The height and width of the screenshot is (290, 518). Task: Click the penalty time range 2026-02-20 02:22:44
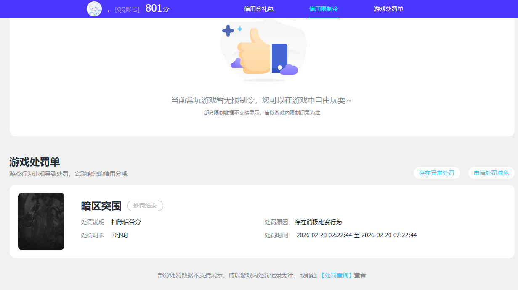[357, 235]
